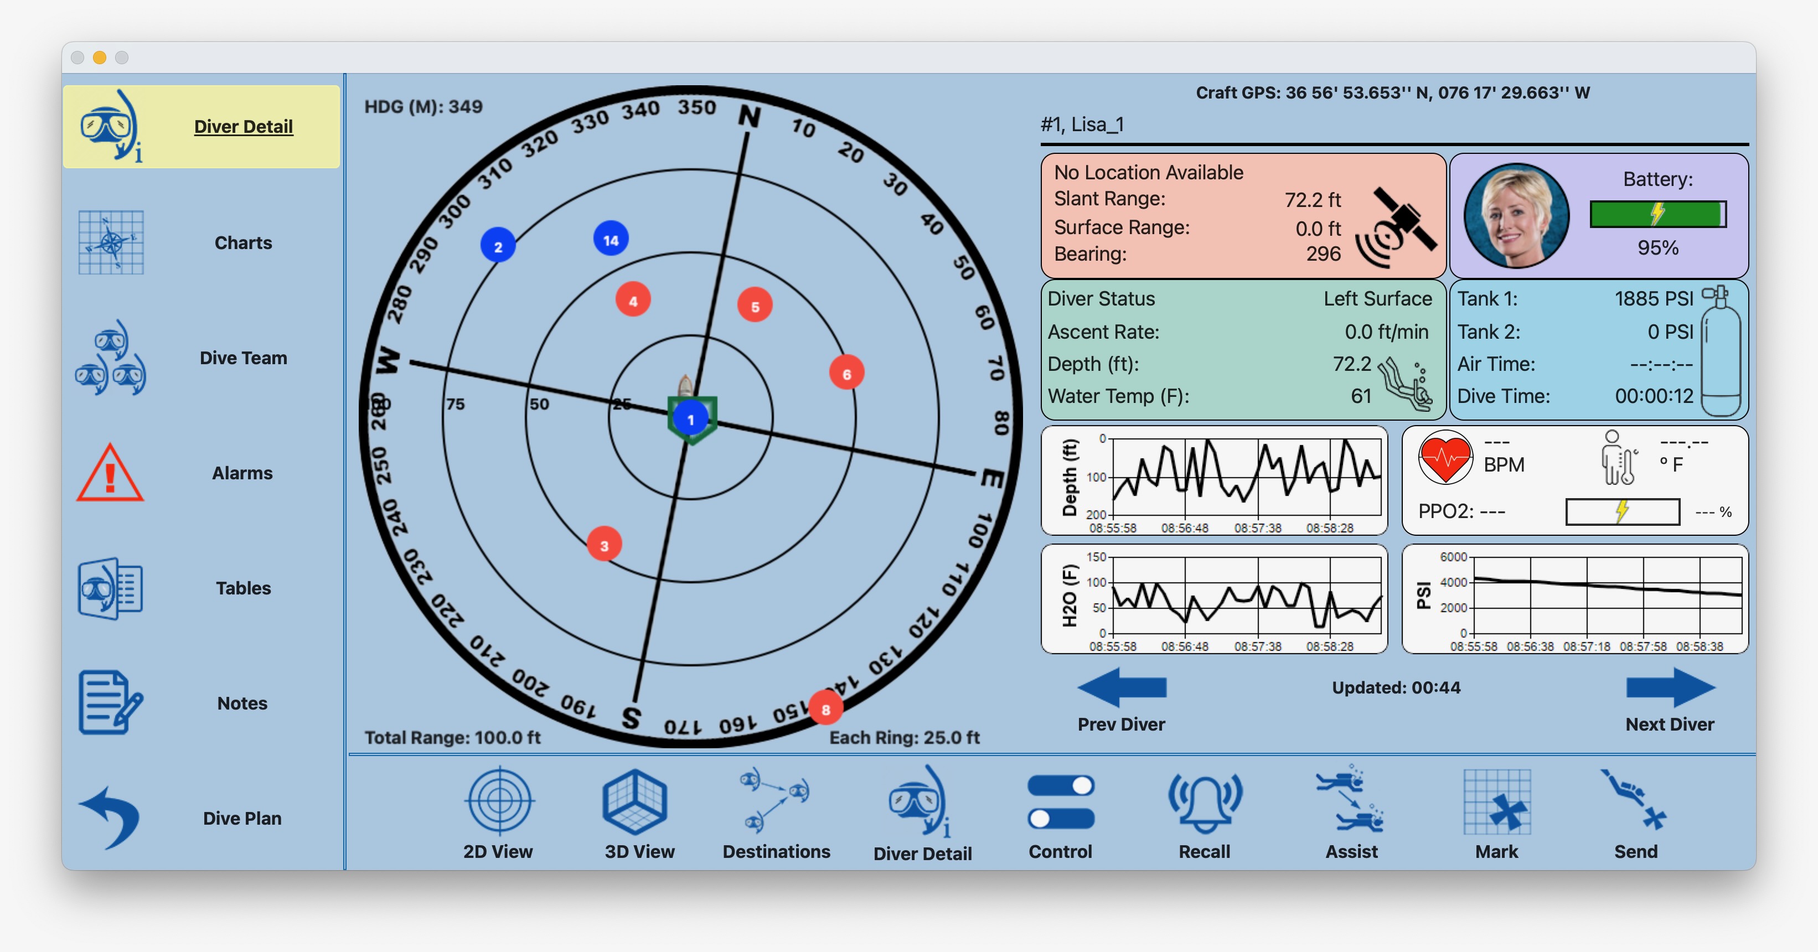Click the macOS yellow minimize button
The height and width of the screenshot is (952, 1818).
click(100, 57)
